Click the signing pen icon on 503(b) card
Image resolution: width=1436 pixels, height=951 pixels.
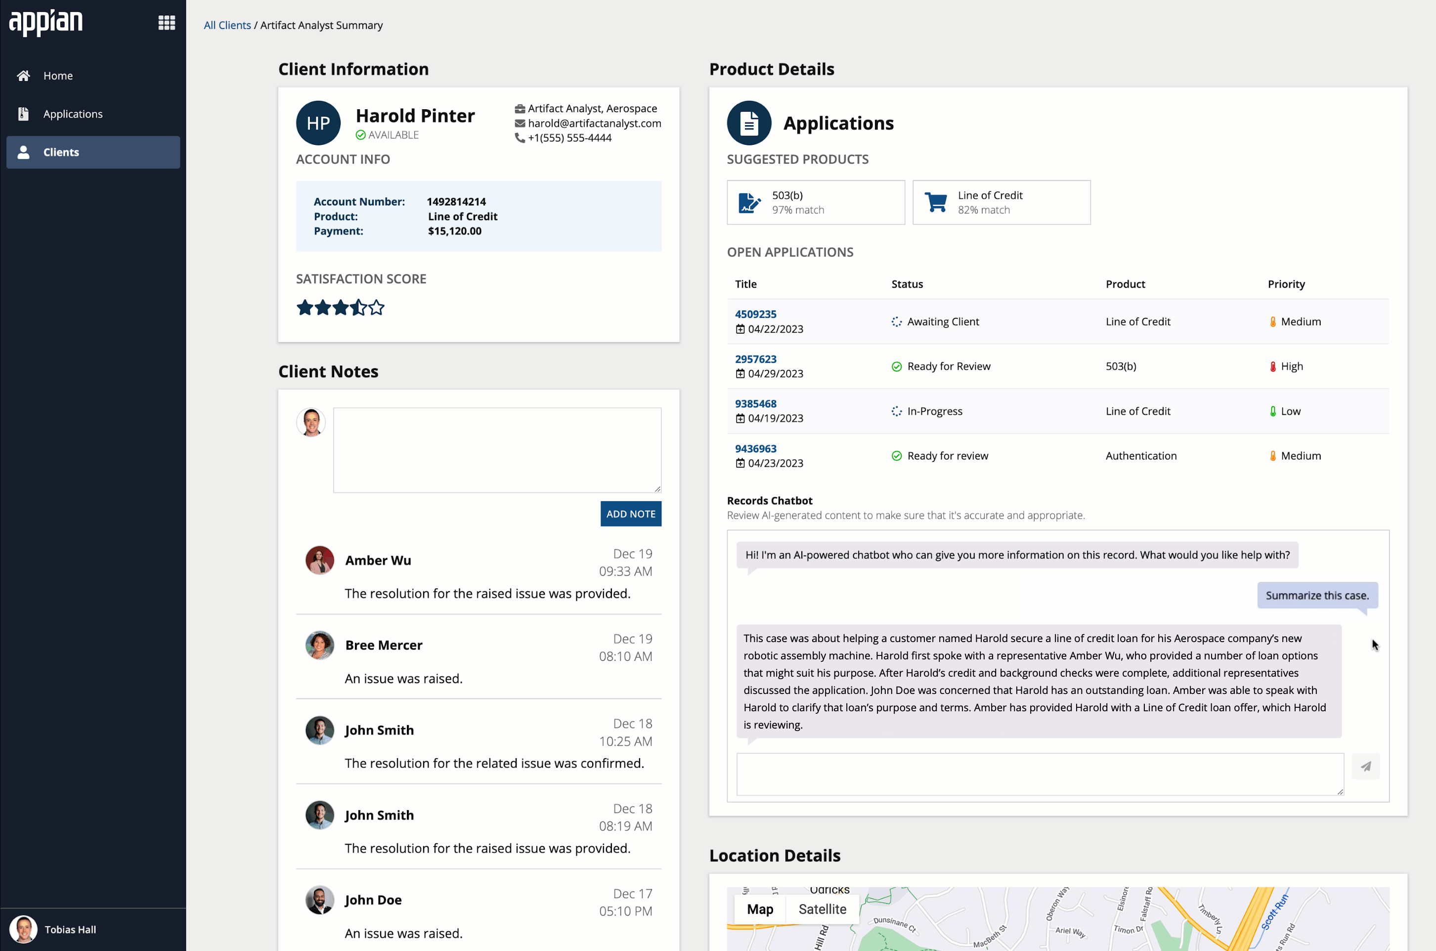point(749,203)
